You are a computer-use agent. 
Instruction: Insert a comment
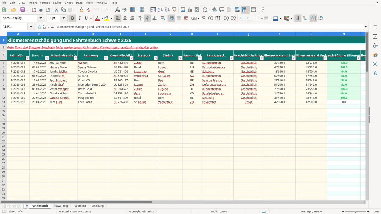click(222, 10)
